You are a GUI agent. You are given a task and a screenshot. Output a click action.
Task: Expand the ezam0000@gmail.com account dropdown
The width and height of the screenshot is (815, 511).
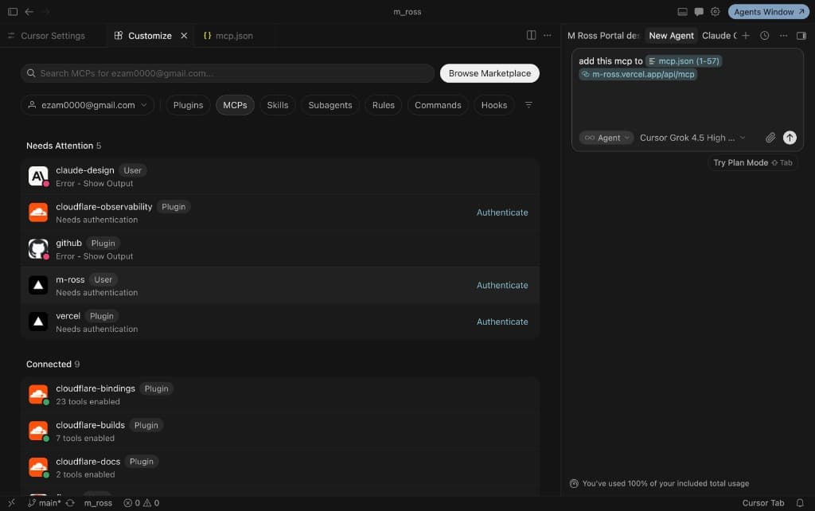tap(88, 105)
